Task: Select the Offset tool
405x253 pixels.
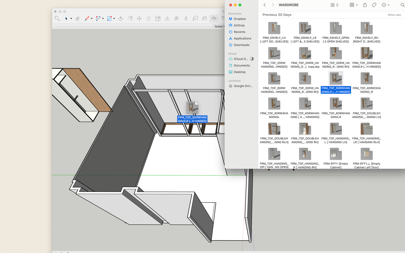Action: point(130,18)
